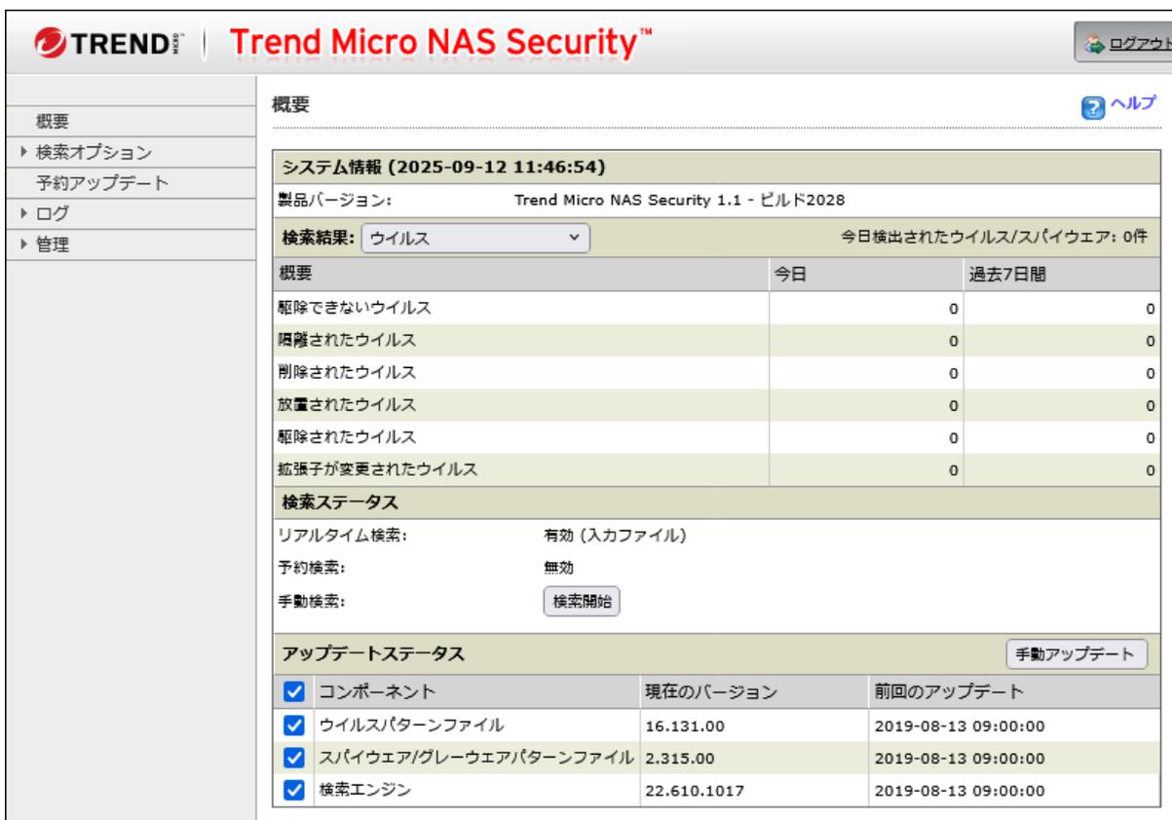1172x820 pixels.
Task: Start manual scan with 検索開始 button
Action: (x=583, y=600)
